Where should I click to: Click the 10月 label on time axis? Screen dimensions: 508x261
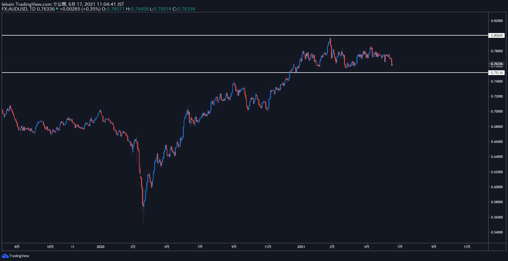[x=50, y=247]
